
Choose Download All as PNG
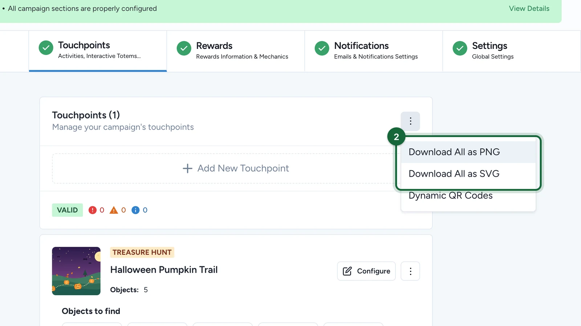468,152
